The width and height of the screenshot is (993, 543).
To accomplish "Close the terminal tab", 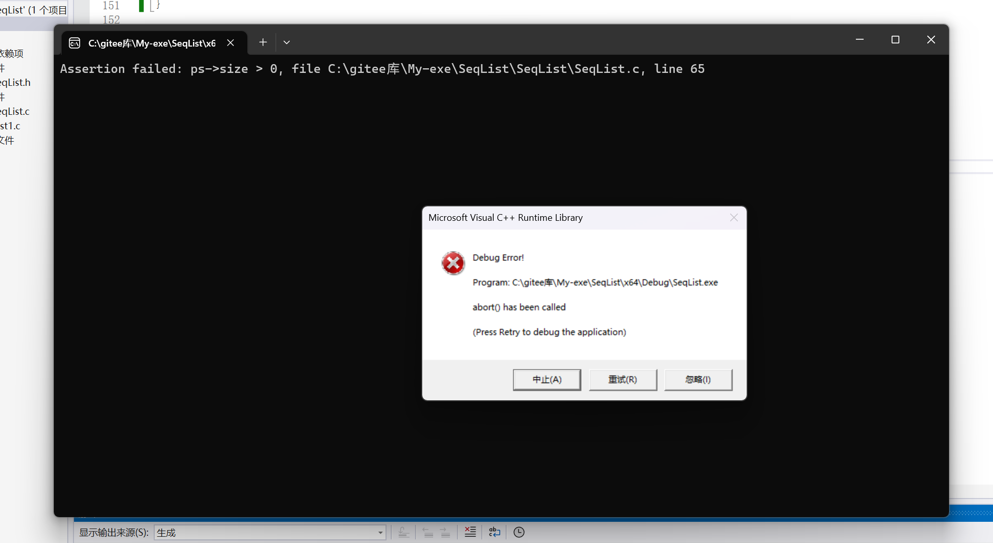I will click(x=231, y=43).
